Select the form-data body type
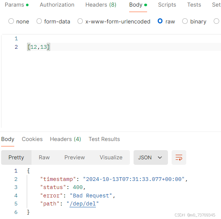The height and width of the screenshot is (219, 221). pyautogui.click(x=53, y=22)
